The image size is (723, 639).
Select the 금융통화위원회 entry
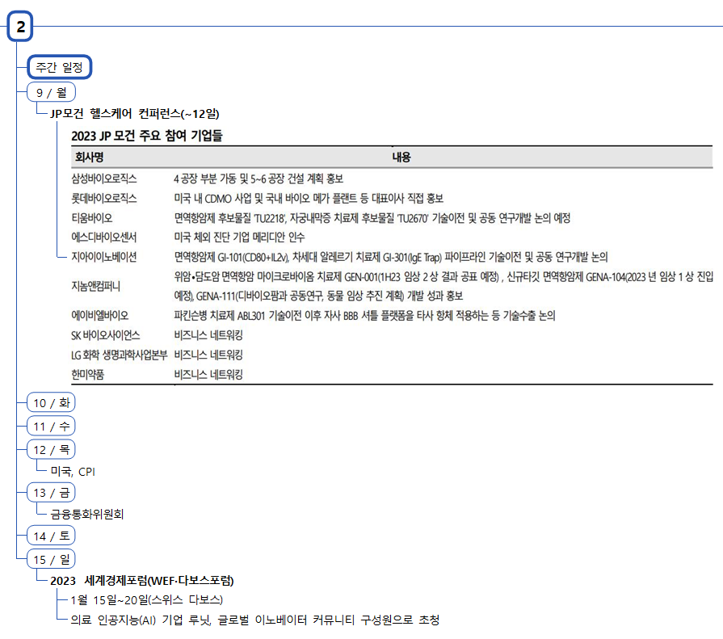coord(87,514)
